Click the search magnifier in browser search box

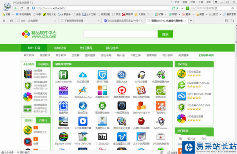(x=233, y=8)
